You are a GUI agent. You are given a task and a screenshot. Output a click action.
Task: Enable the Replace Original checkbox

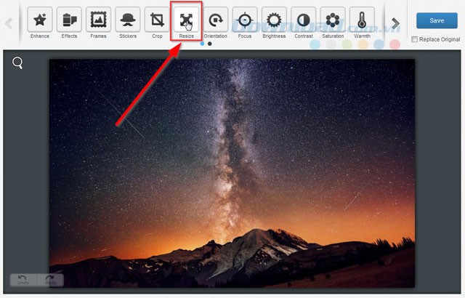point(415,39)
